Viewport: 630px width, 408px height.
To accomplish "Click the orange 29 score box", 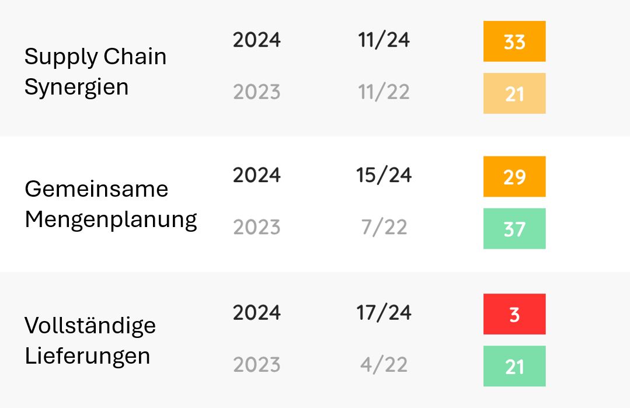I will (x=514, y=176).
